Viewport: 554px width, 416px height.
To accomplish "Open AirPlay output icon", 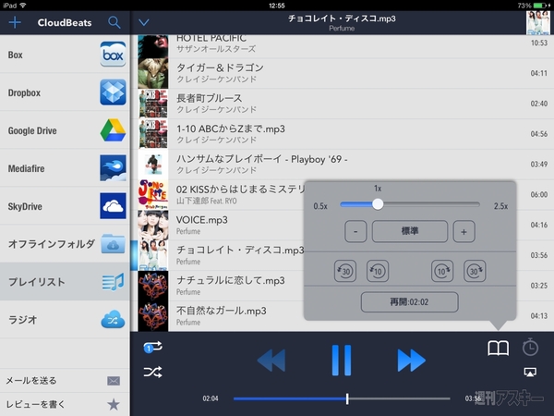I will [530, 372].
